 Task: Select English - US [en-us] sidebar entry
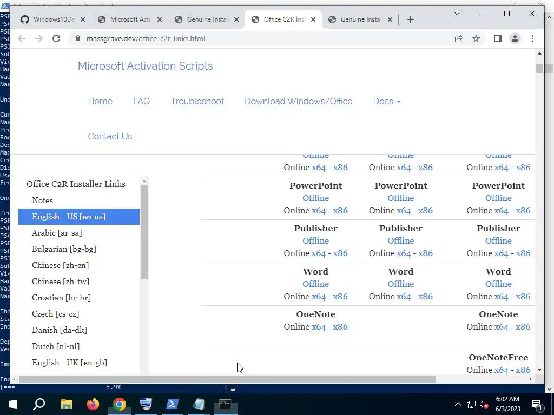click(79, 217)
